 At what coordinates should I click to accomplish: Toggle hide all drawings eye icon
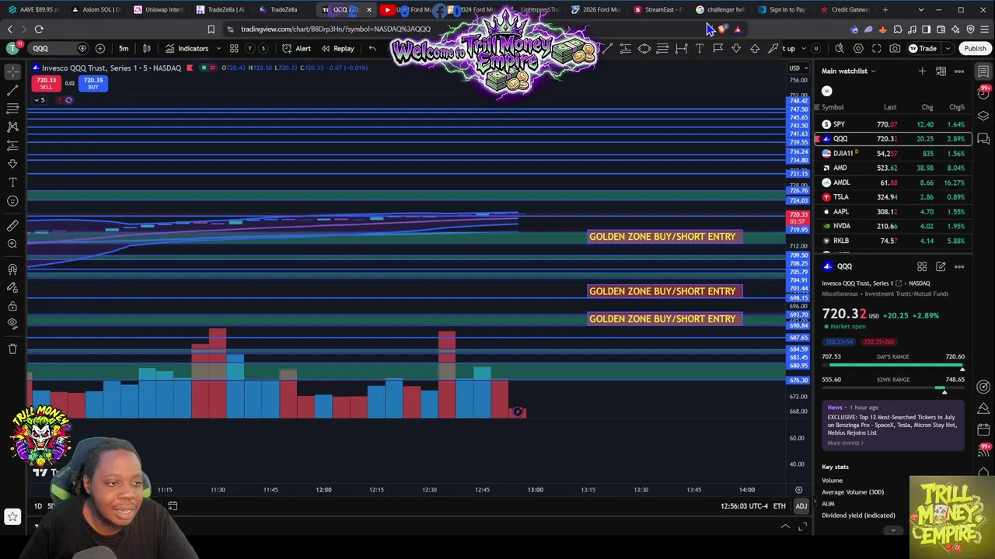(12, 324)
